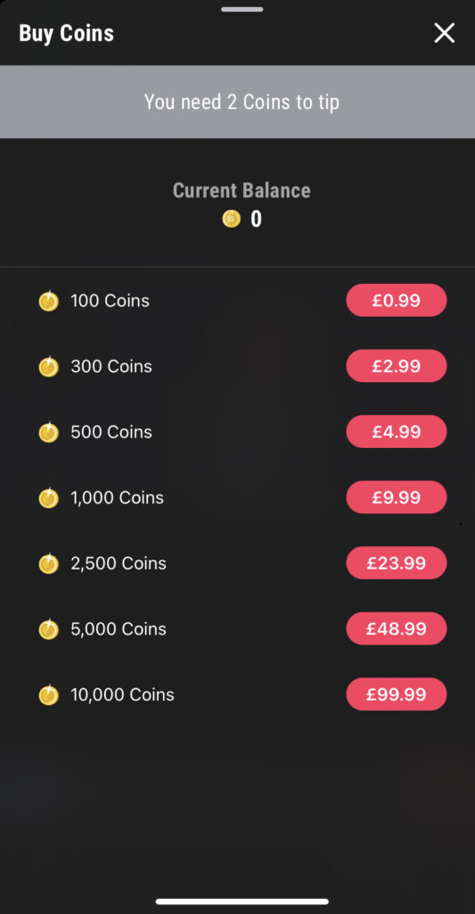Tap the 'You need 2 Coins to tip' banner
This screenshot has height=914, width=475.
coord(237,102)
